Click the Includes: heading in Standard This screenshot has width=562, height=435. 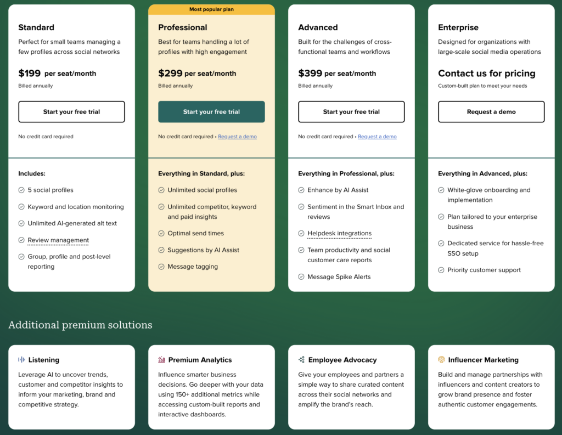coord(32,173)
